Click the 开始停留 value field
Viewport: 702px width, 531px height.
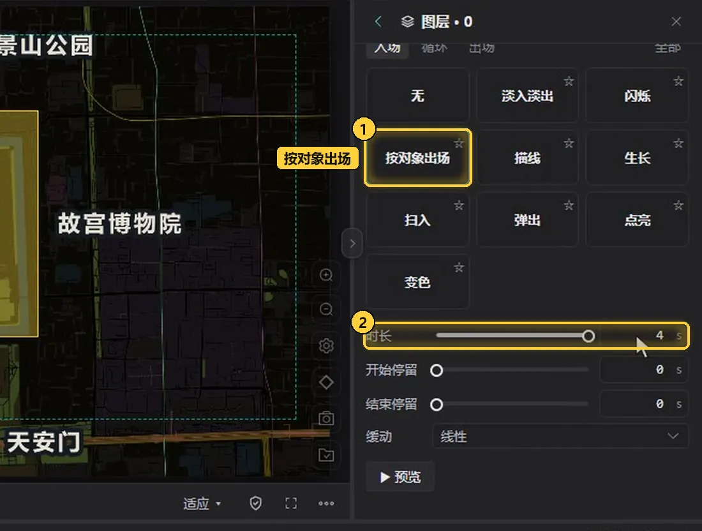tap(644, 370)
